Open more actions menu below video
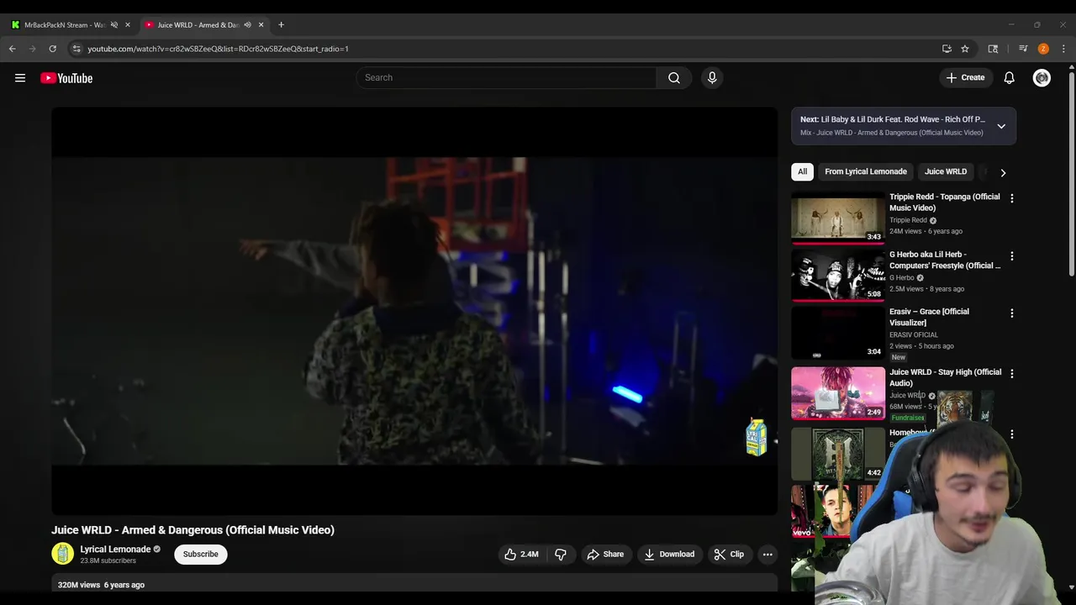Image resolution: width=1076 pixels, height=605 pixels. point(767,555)
